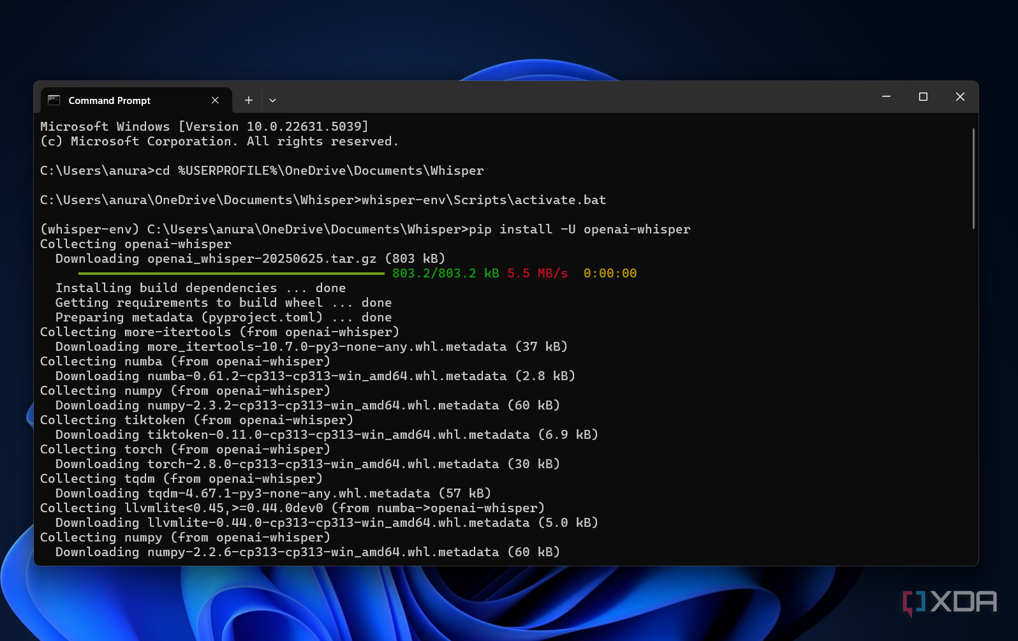Click 'whisper-env\Scripts\activate.bat' command line
Viewport: 1018px width, 641px height.
click(484, 200)
